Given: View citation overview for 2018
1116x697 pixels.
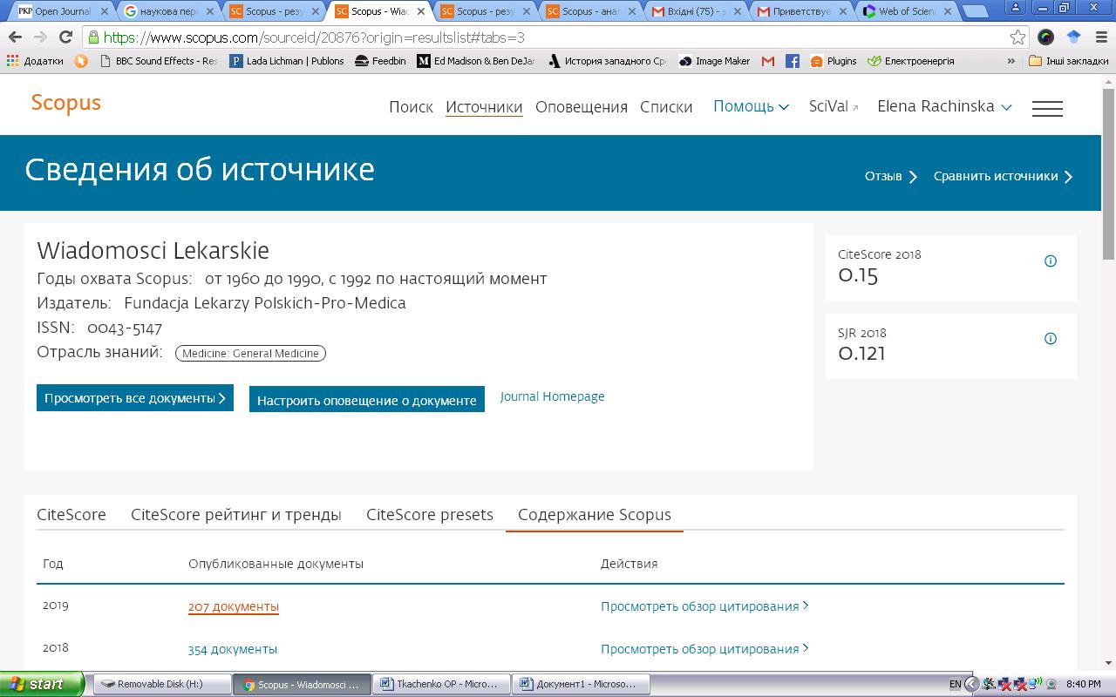Looking at the screenshot, I should pyautogui.click(x=704, y=649).
